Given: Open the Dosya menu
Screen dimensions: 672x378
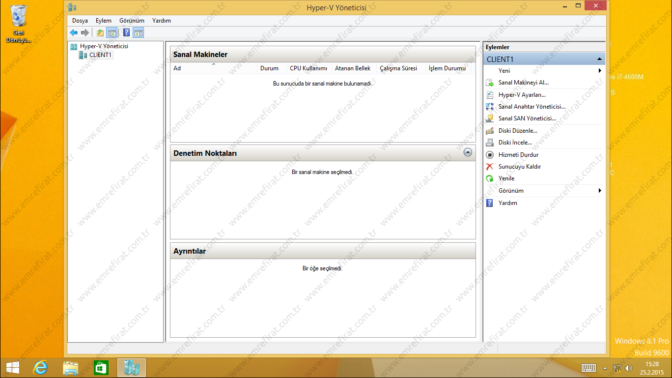Looking at the screenshot, I should (x=80, y=21).
